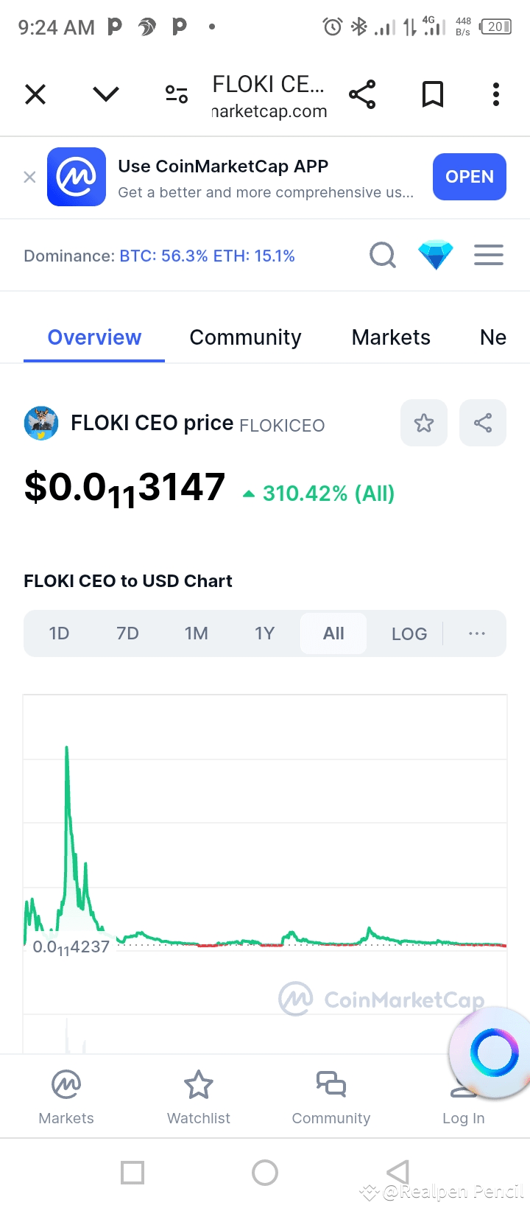The height and width of the screenshot is (1208, 530).
Task: Toggle LOG chart scale
Action: point(409,633)
